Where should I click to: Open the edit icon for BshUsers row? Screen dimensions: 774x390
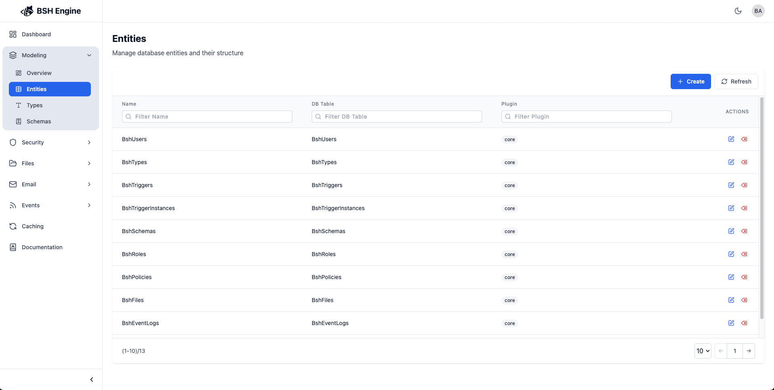(x=731, y=139)
